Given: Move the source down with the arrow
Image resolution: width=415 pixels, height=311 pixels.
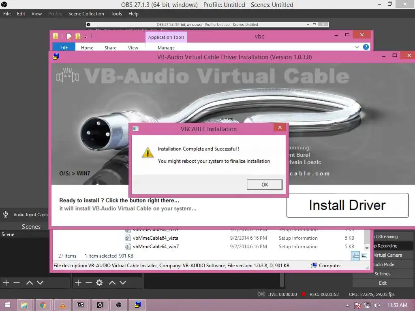Looking at the screenshot, I should click(x=123, y=283).
